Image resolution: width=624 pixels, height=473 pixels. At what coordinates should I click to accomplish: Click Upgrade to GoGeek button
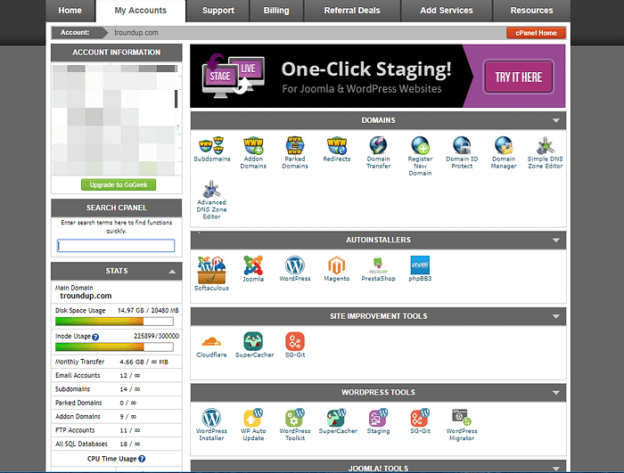[x=119, y=184]
